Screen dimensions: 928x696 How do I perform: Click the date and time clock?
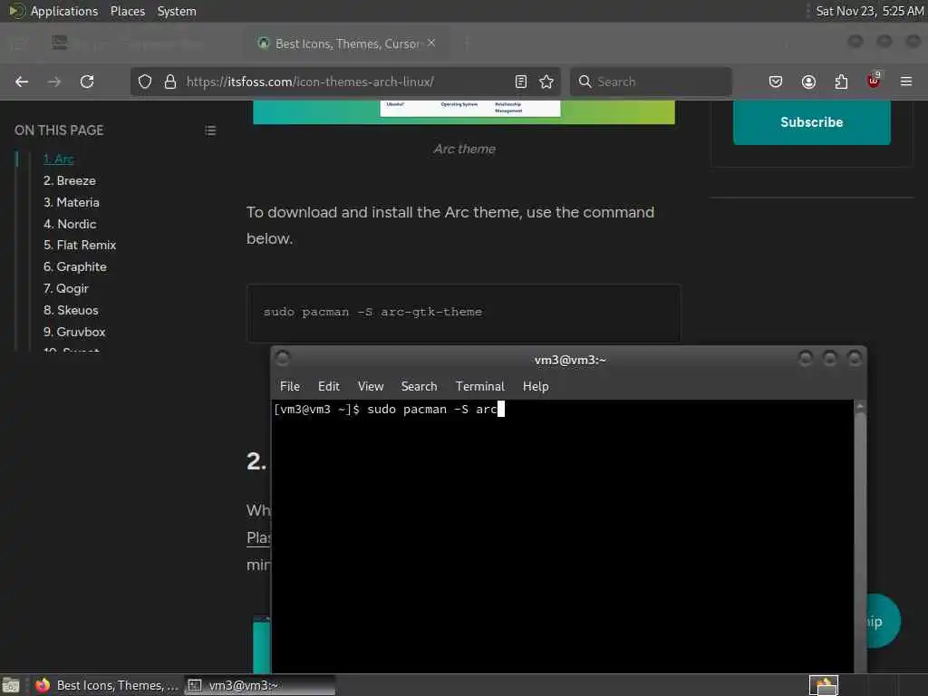[869, 11]
